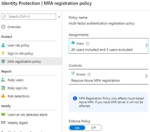This screenshot has width=150, height=132.
Task: Click the Risky sign-ins arrow icon
Action: (3, 88)
